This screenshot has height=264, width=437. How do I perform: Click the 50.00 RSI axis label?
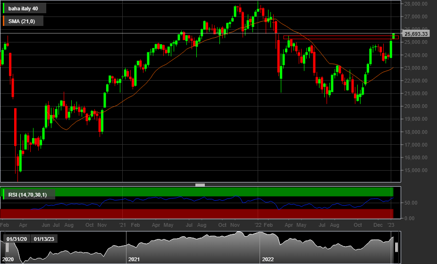(x=411, y=203)
